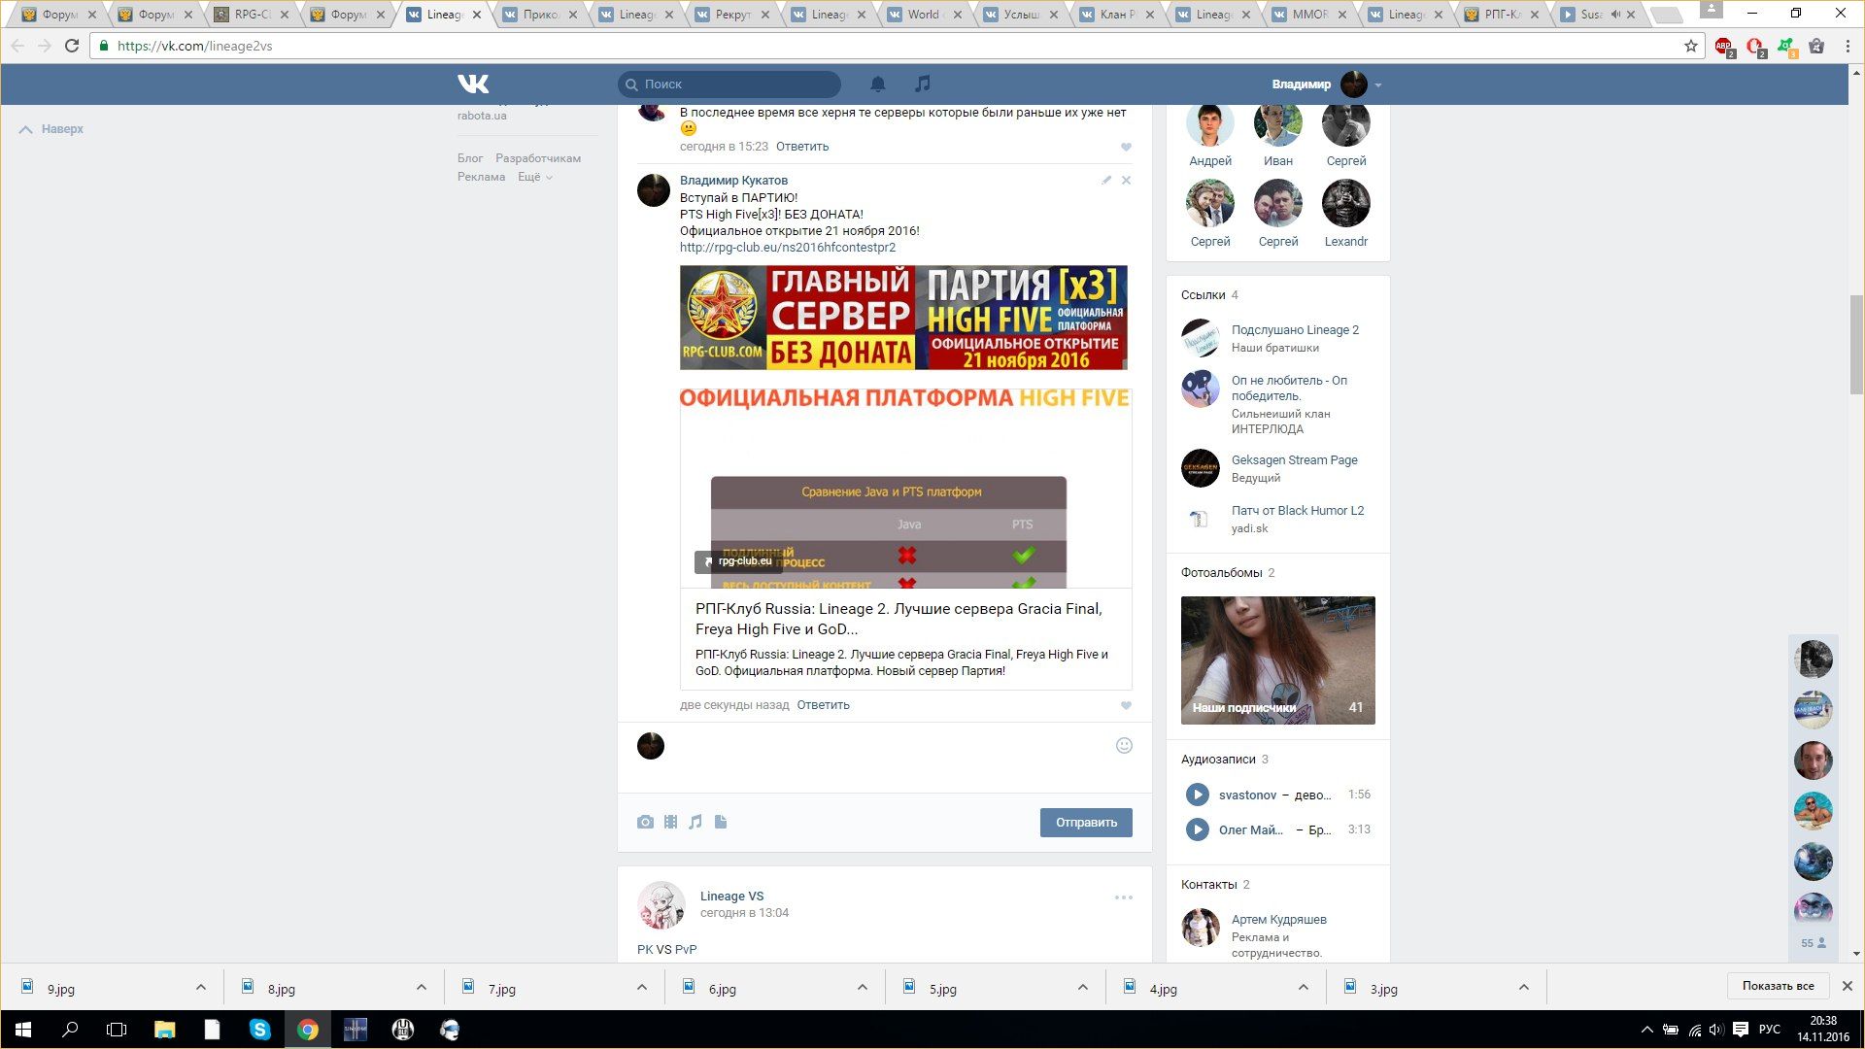The width and height of the screenshot is (1865, 1049).
Task: Open emoji smiley picker in comment box
Action: [1124, 746]
